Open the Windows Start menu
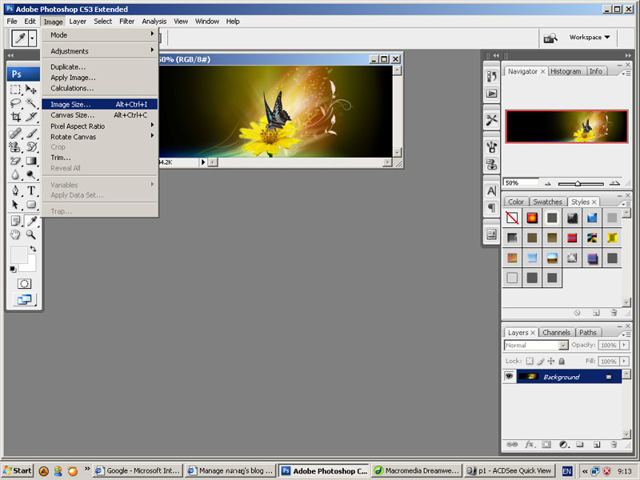 click(18, 470)
